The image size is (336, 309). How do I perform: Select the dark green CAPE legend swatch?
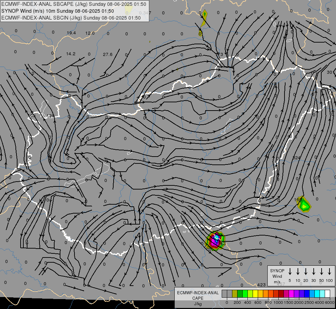(x=240, y=294)
